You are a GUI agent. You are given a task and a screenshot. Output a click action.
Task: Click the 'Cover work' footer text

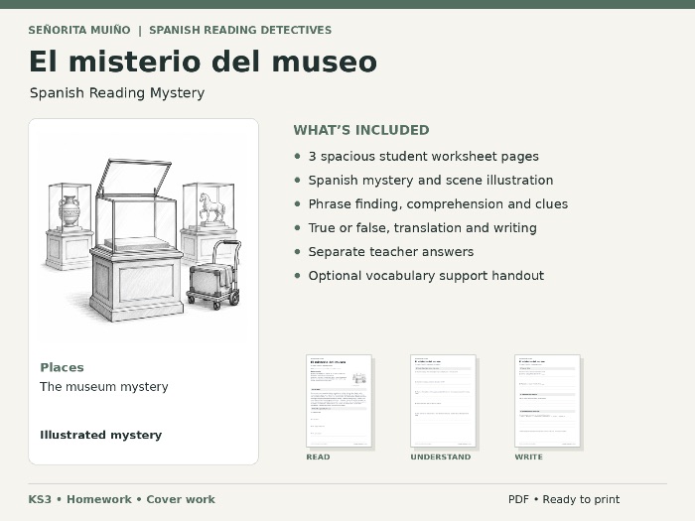pyautogui.click(x=181, y=499)
